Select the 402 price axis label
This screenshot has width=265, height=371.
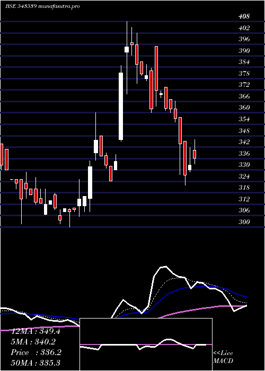244,28
